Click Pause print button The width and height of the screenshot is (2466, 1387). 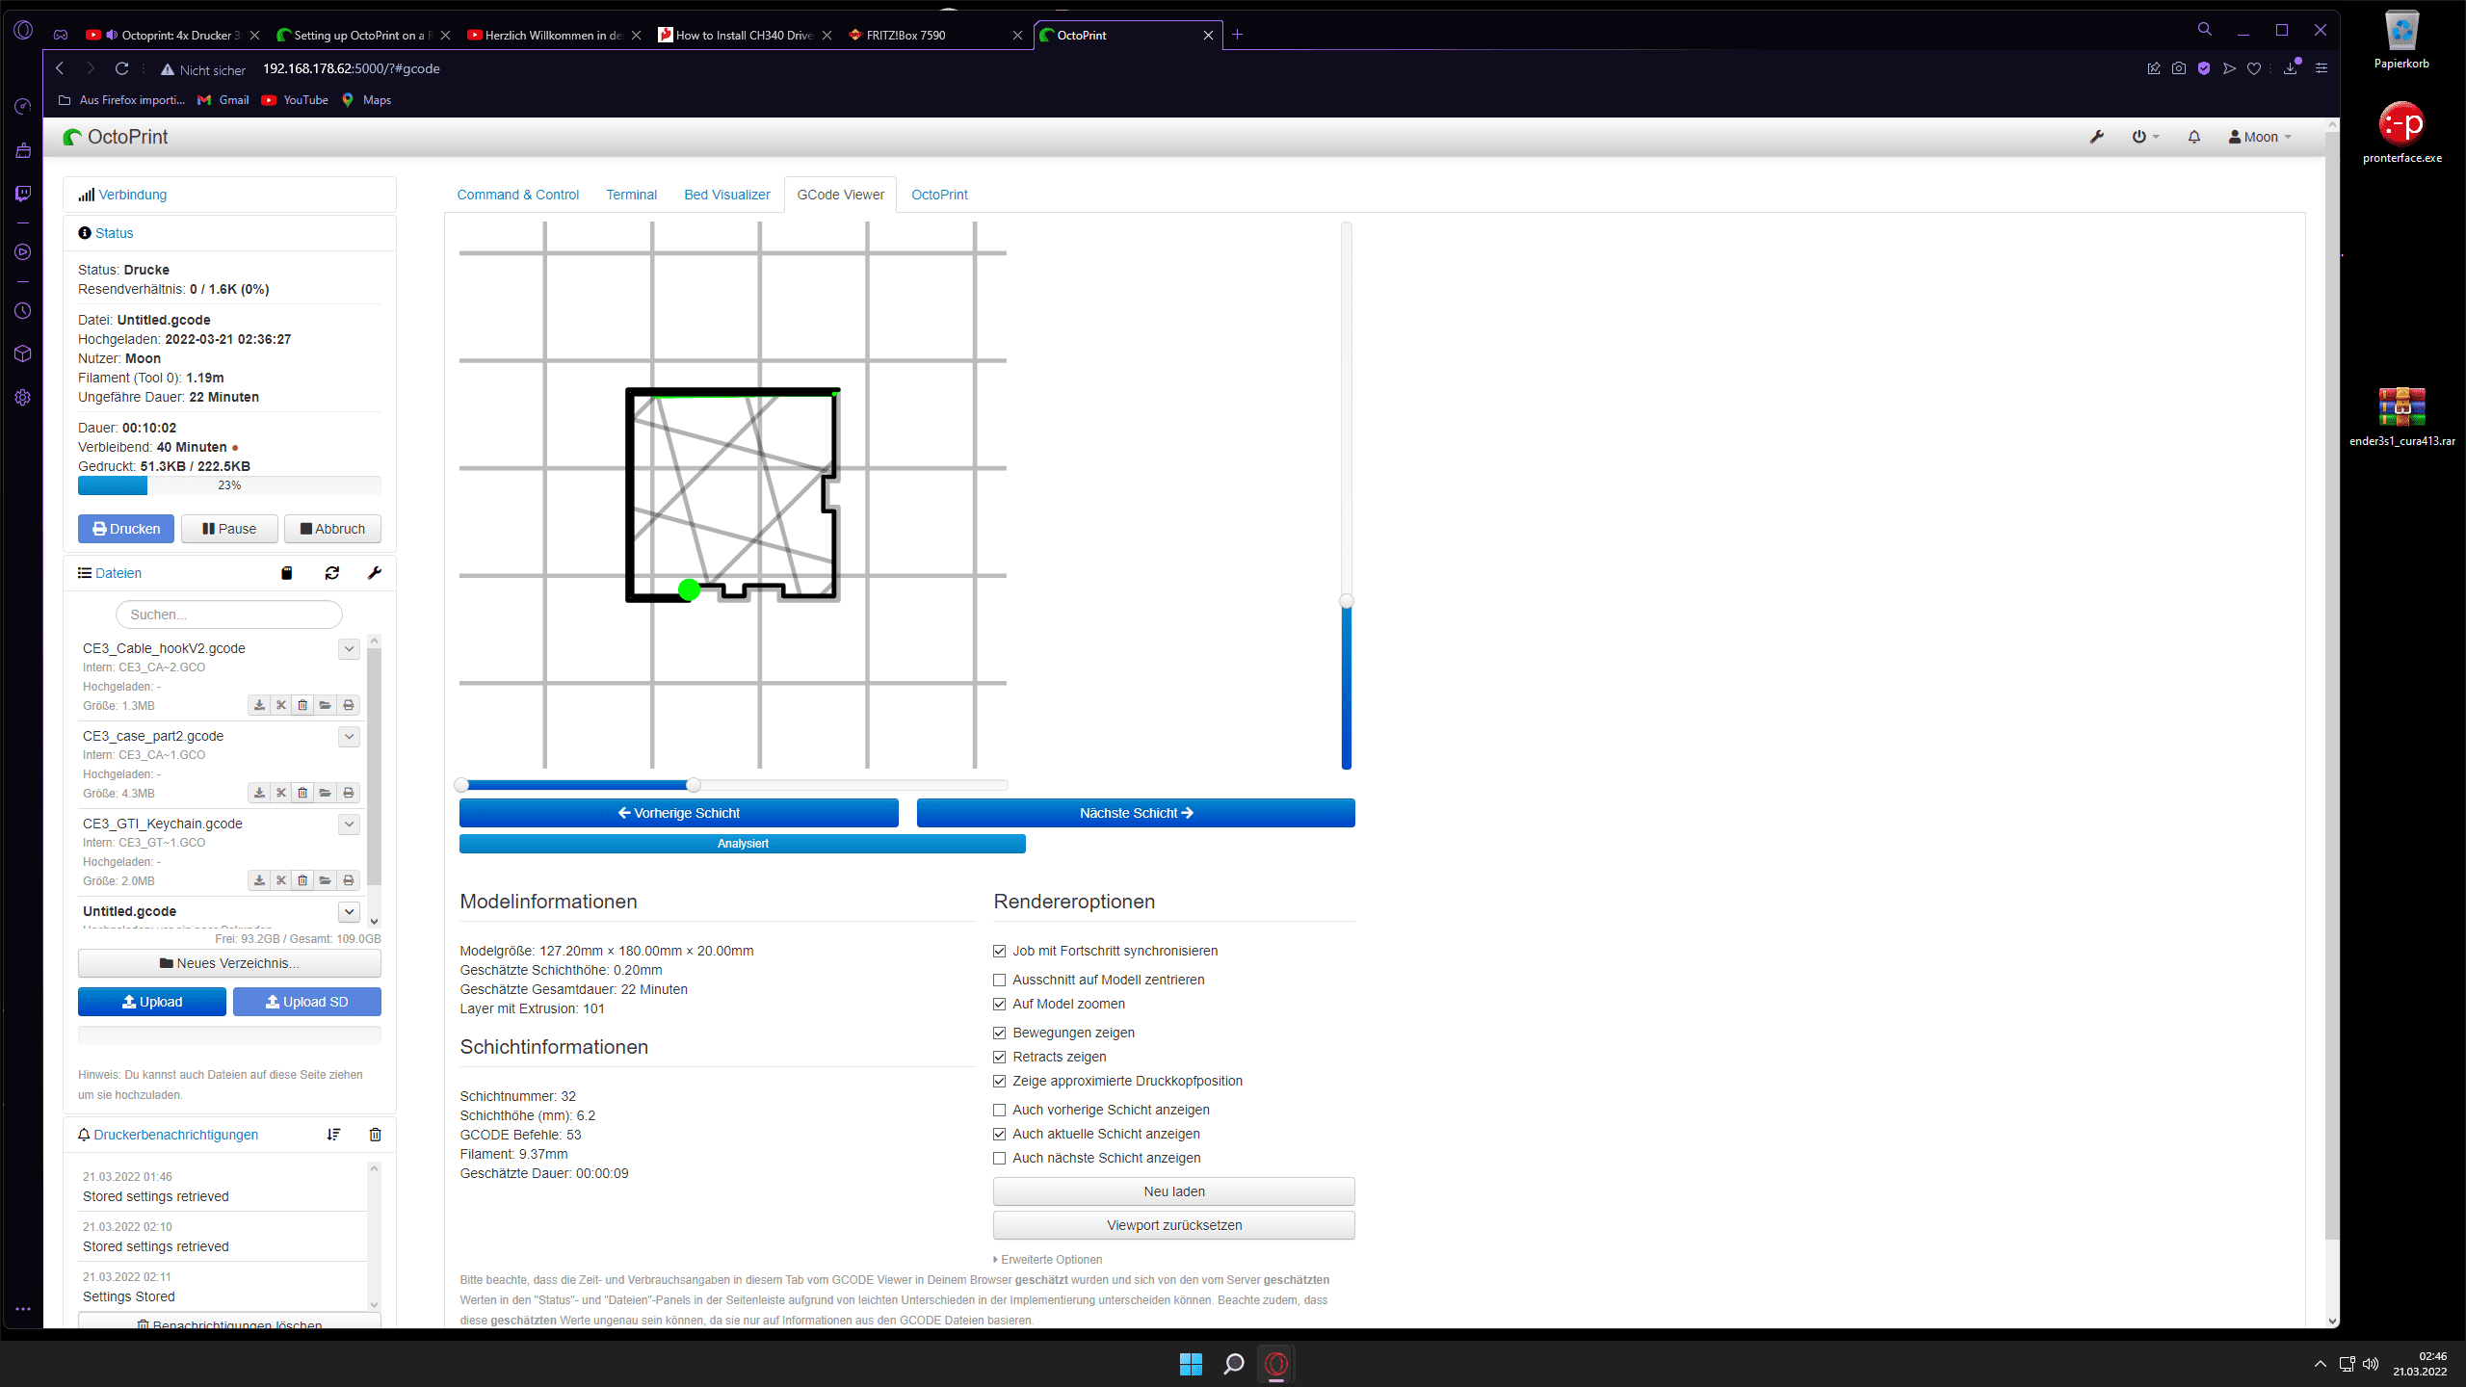point(229,529)
